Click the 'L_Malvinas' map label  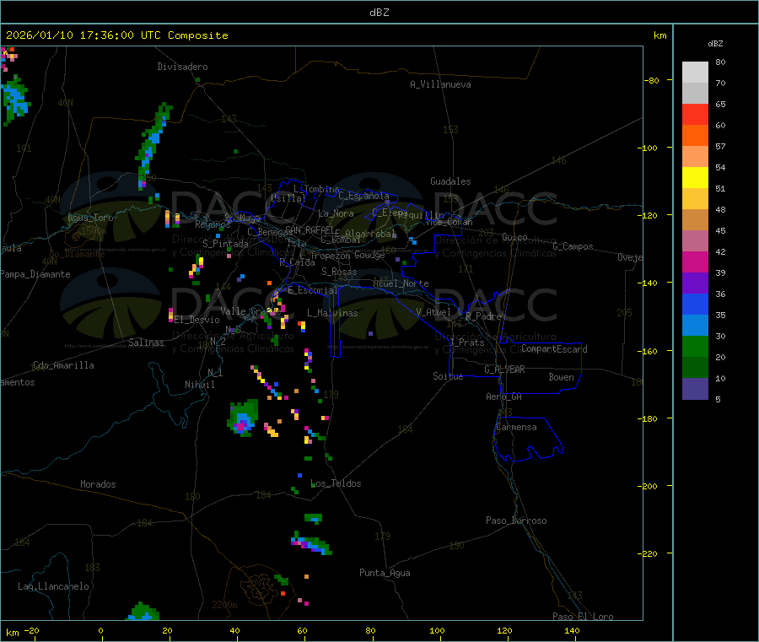[x=332, y=313]
